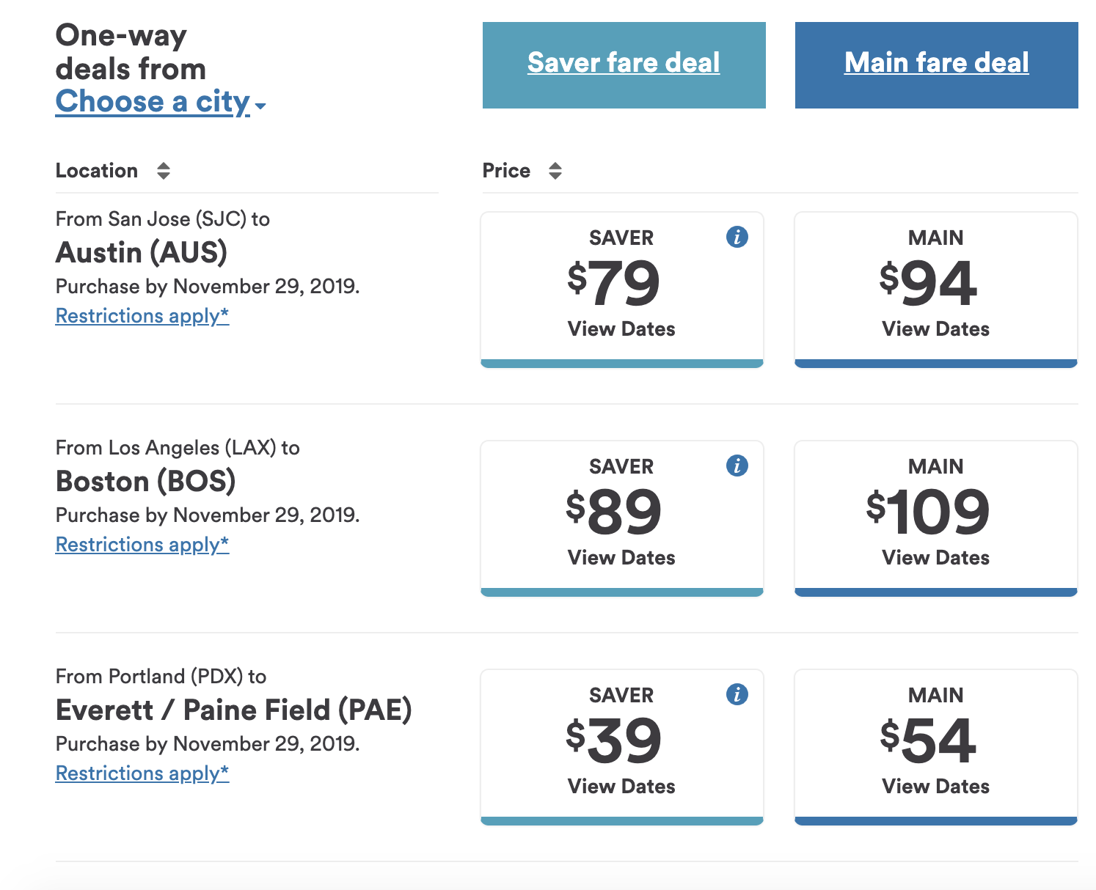Expand the Choose a city dropdown
The width and height of the screenshot is (1096, 890).
161,101
